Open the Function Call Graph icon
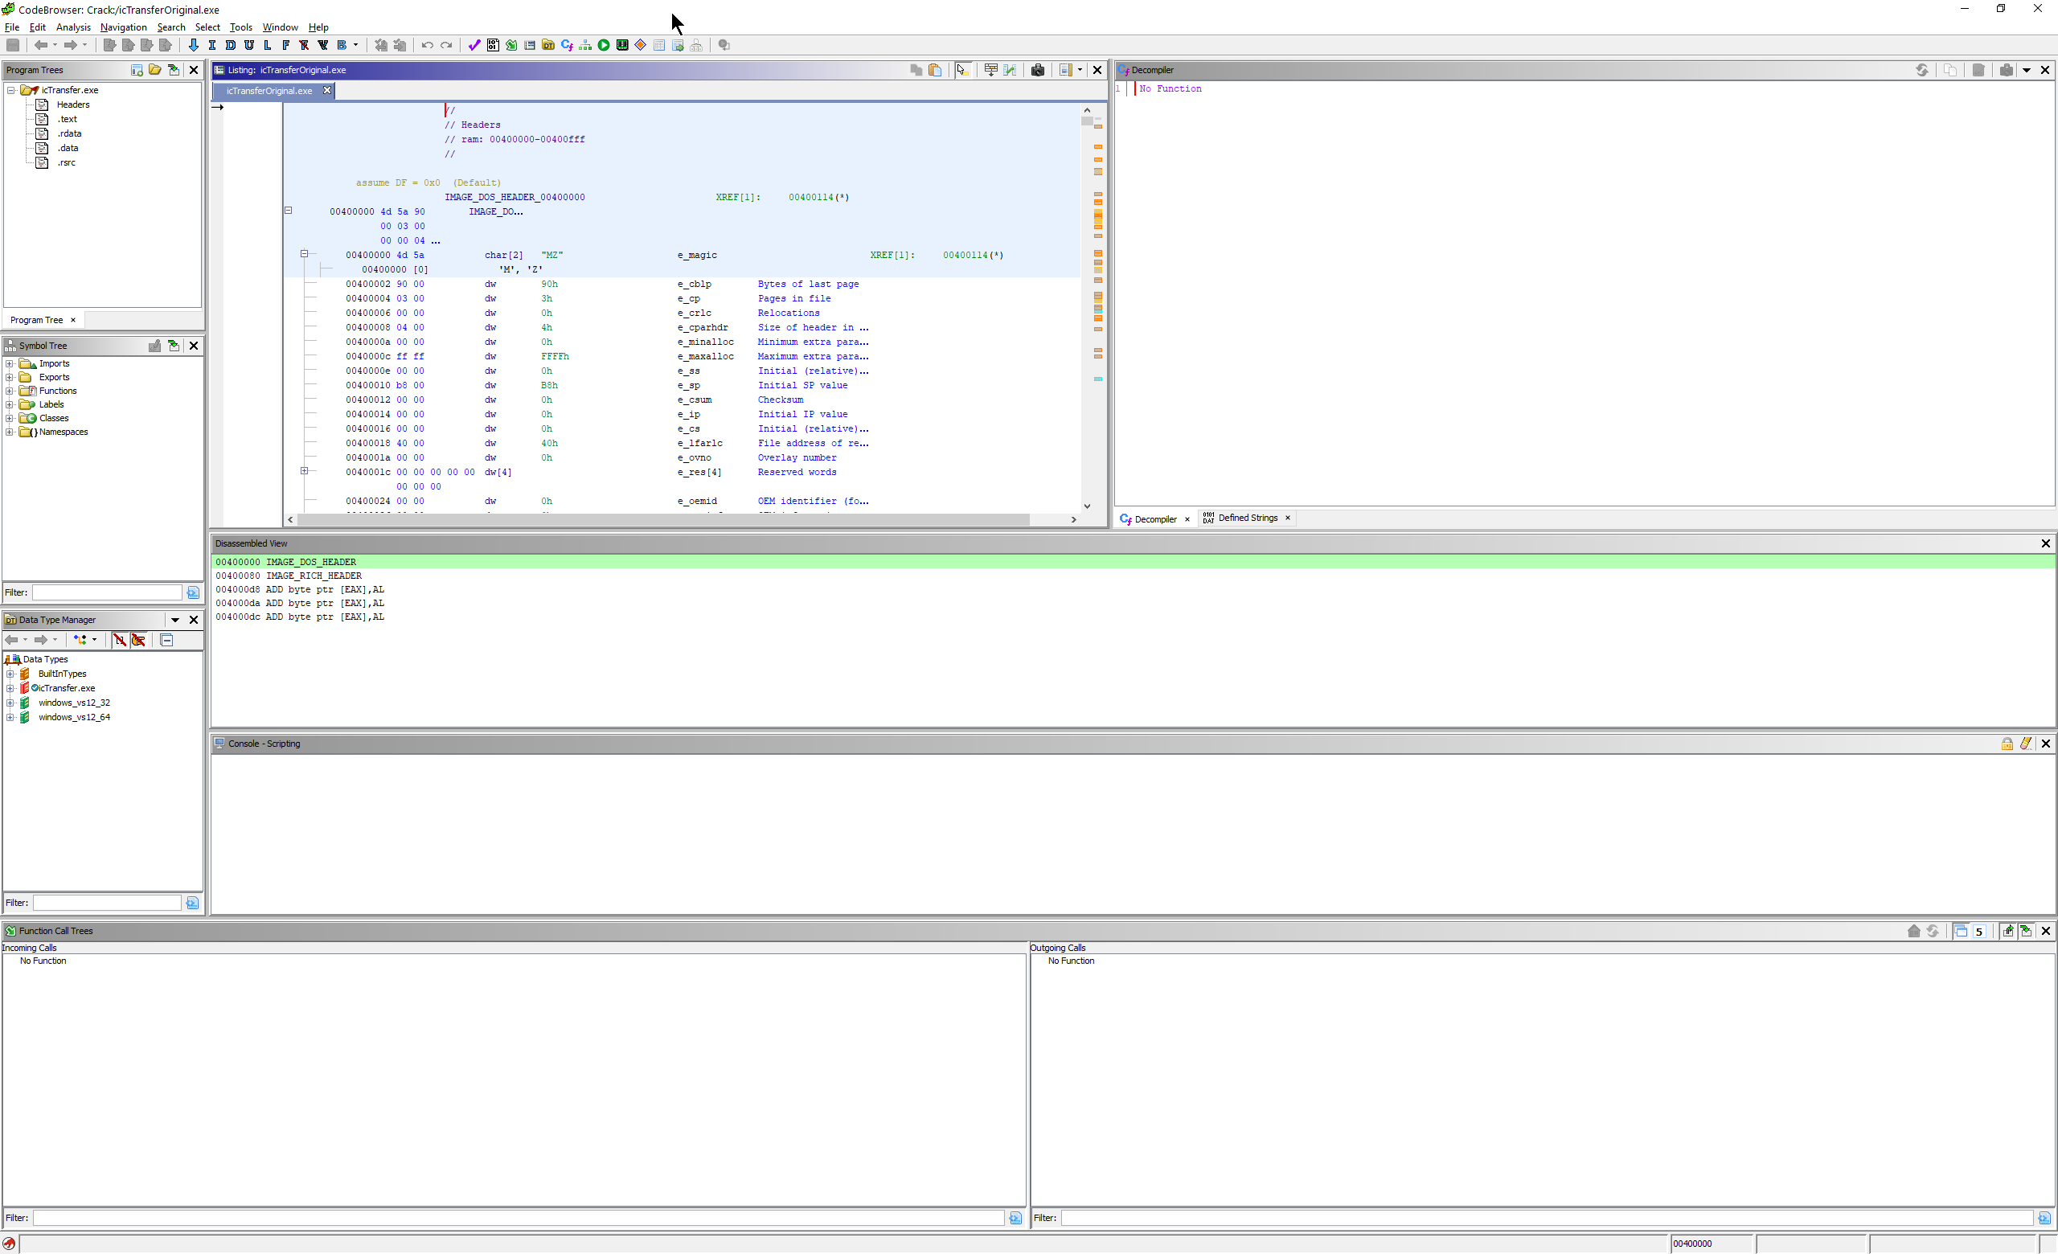The height and width of the screenshot is (1254, 2058). coord(584,46)
